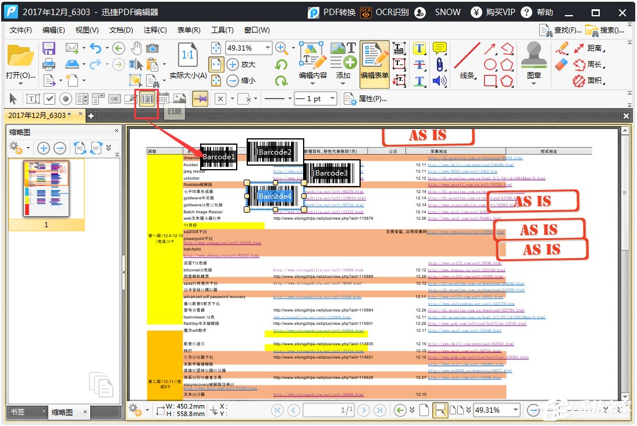Image resolution: width=637 pixels, height=426 pixels.
Task: Open the 49.31% zoom dropdown in toolbar
Action: (268, 48)
